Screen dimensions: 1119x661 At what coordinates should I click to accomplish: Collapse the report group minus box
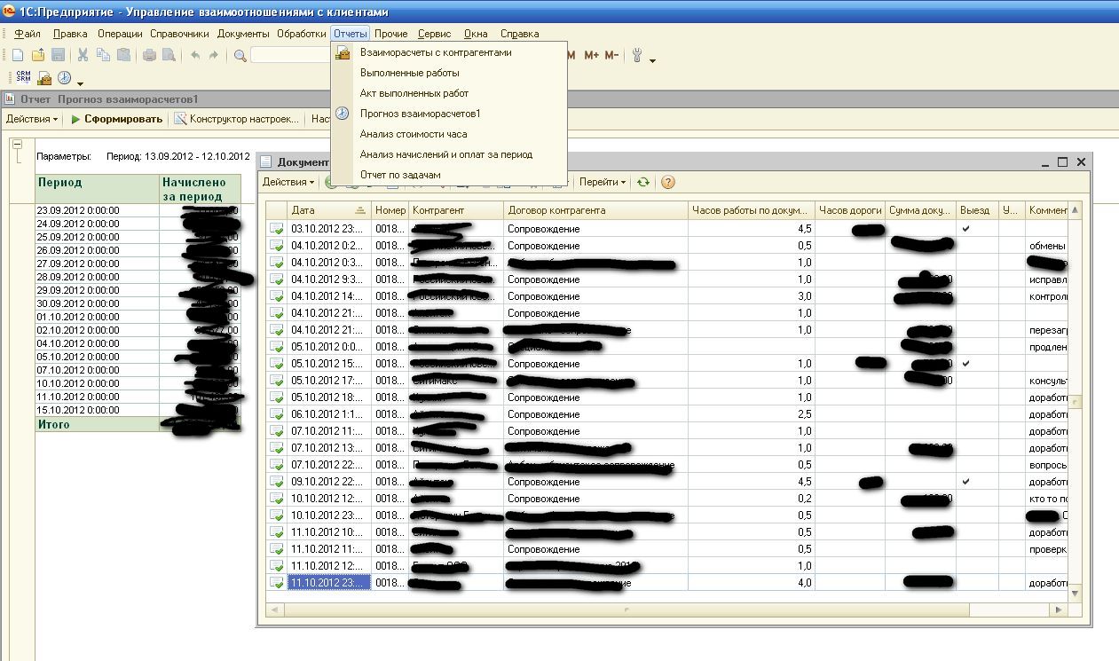(16, 143)
